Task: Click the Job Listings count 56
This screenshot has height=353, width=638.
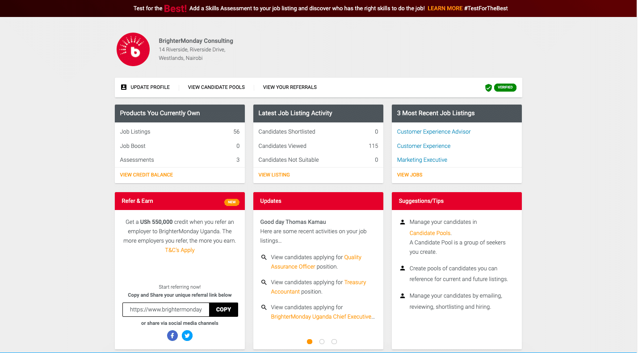Action: pyautogui.click(x=236, y=132)
